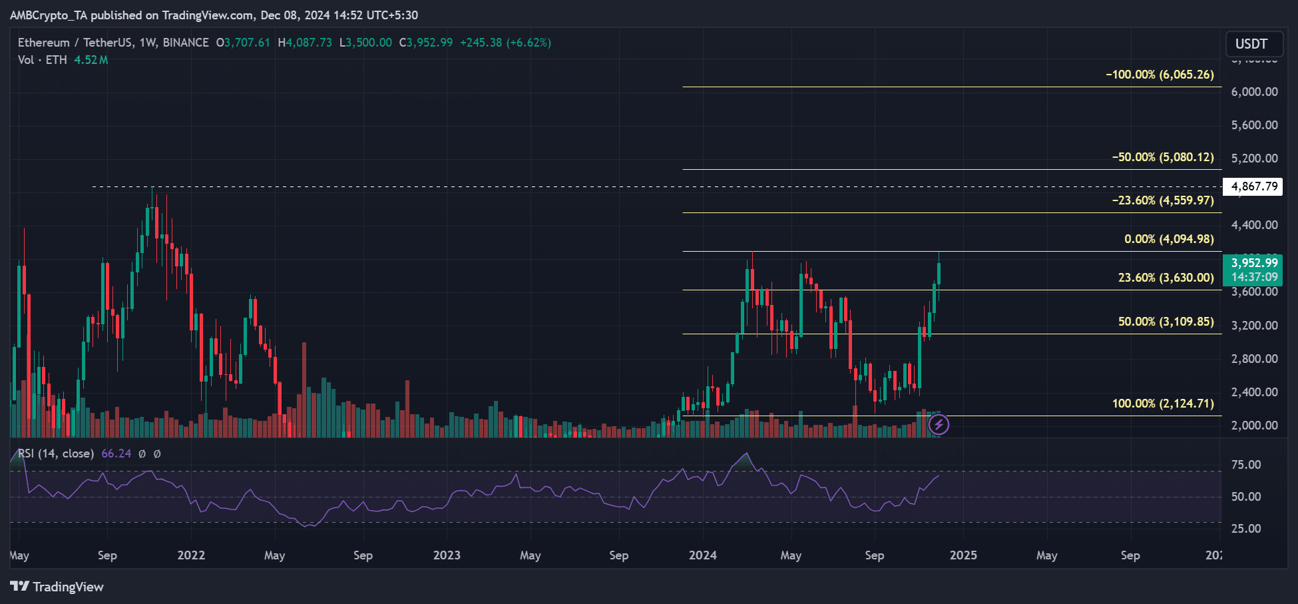Screen dimensions: 1298x604
Task: Click the Vol · ETH indicator label
Action: 43,60
